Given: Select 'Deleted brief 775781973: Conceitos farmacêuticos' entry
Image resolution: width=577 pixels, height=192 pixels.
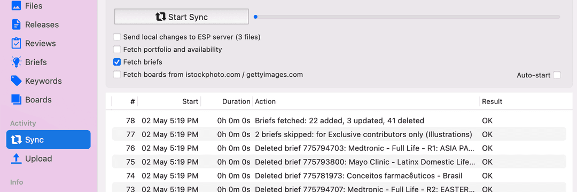Looking at the screenshot, I should 339,175.
